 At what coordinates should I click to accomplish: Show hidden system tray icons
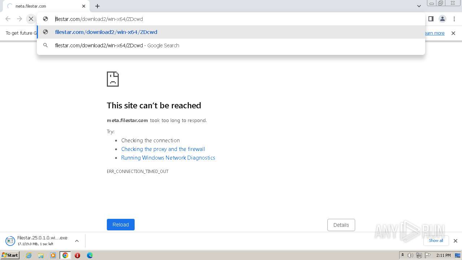point(402,255)
